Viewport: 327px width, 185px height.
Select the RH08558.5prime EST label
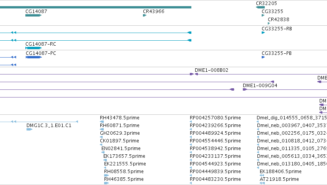pos(124,172)
